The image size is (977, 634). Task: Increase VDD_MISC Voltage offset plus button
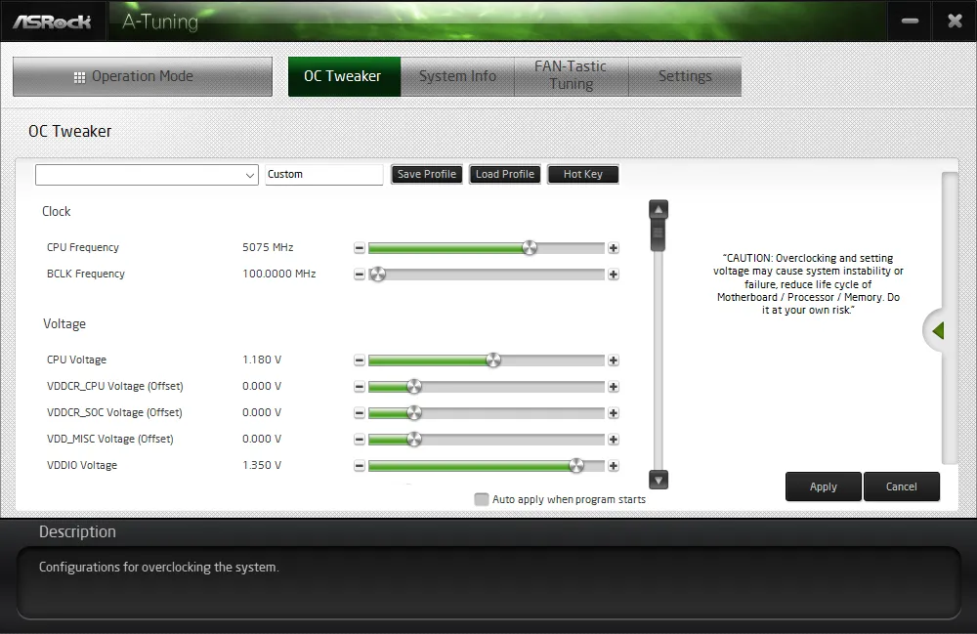point(614,439)
